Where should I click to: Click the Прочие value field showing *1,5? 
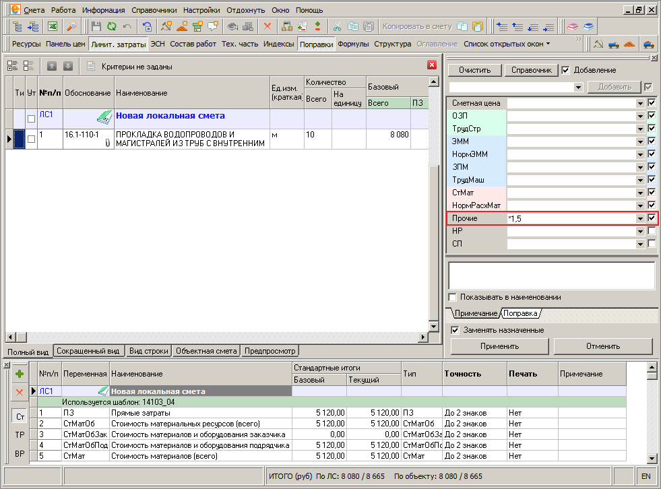click(x=571, y=218)
